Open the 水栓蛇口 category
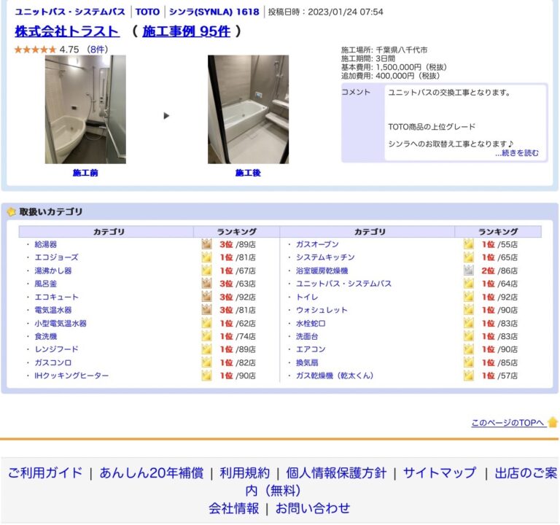The width and height of the screenshot is (560, 525). 311,323
